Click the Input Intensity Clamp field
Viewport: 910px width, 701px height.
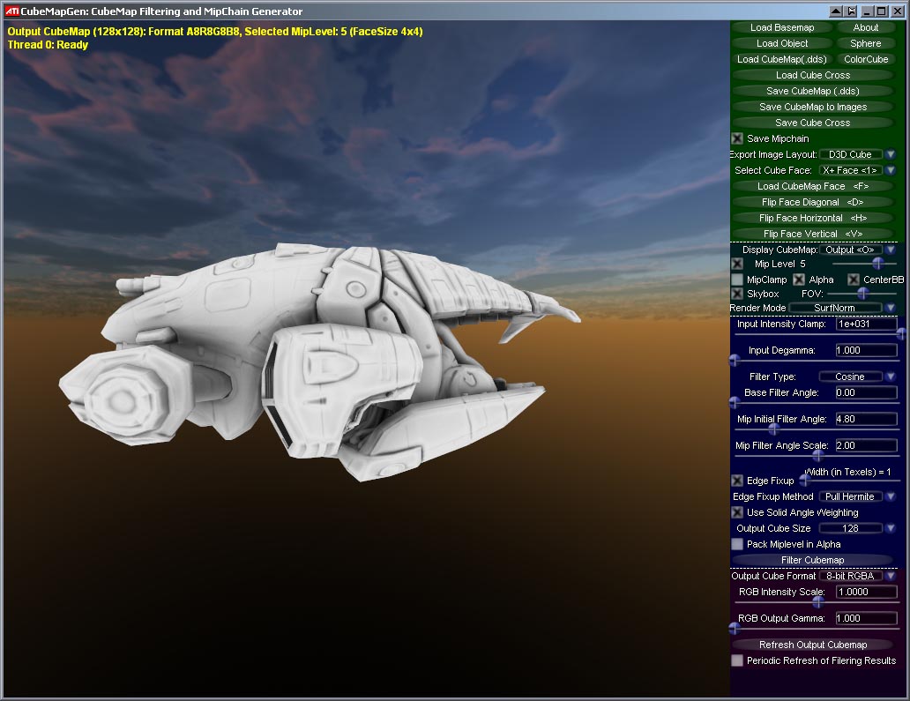point(867,324)
